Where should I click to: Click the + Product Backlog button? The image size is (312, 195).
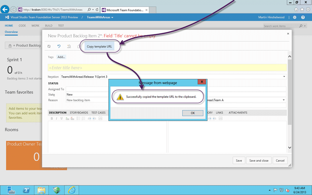coord(23,46)
